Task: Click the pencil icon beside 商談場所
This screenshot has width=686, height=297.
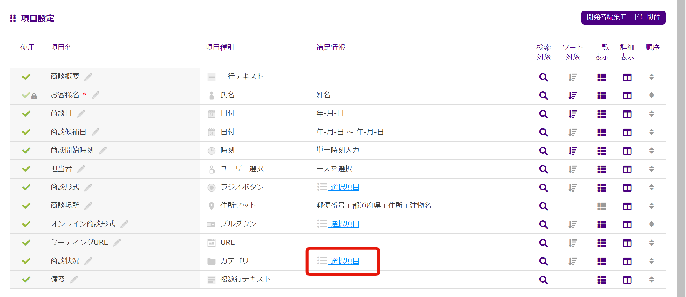Action: (x=88, y=206)
